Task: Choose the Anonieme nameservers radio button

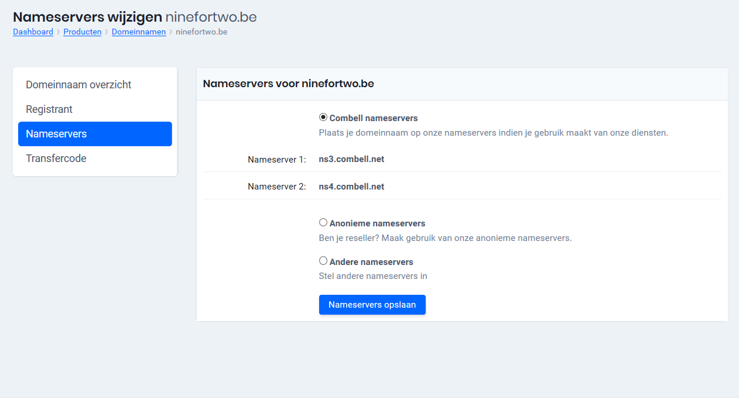Action: point(323,222)
